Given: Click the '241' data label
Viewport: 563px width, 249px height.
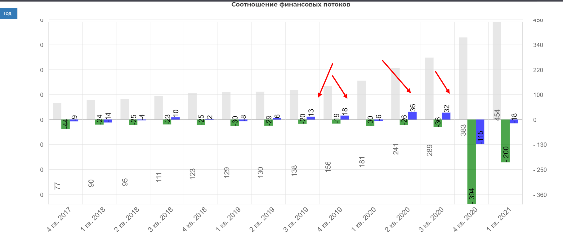Looking at the screenshot, I should [395, 149].
